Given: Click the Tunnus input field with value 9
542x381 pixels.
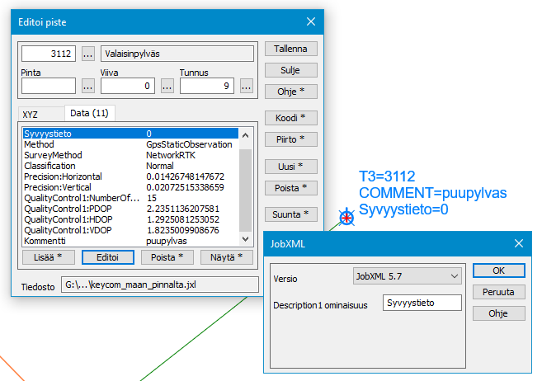Looking at the screenshot, I should [207, 86].
